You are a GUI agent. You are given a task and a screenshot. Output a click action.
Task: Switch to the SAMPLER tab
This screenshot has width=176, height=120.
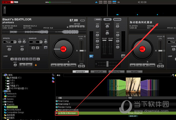98,72
